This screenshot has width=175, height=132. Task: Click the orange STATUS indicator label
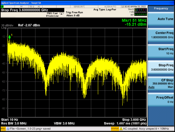pyautogui.click(x=115, y=129)
